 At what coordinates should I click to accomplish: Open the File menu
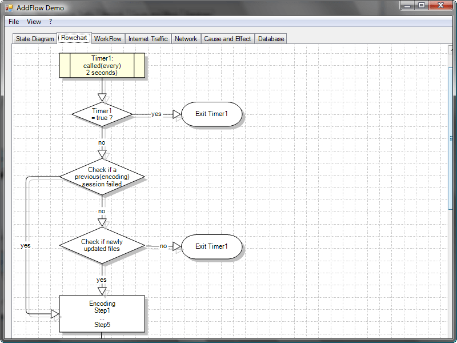point(13,21)
